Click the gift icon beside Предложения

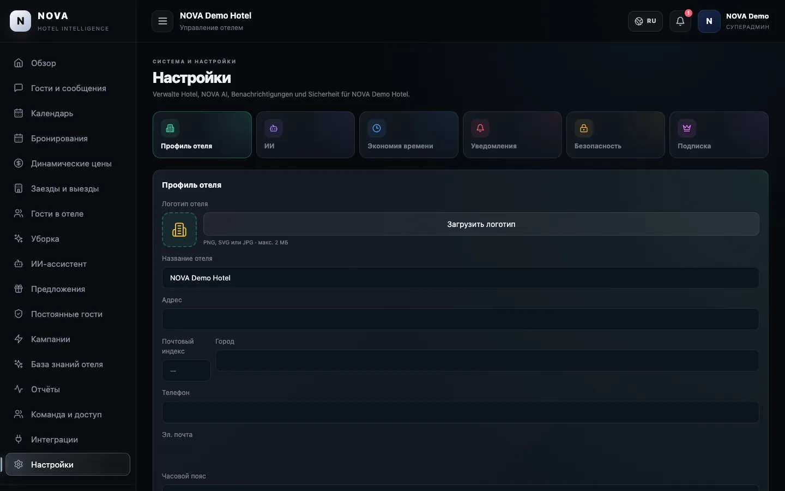point(19,289)
